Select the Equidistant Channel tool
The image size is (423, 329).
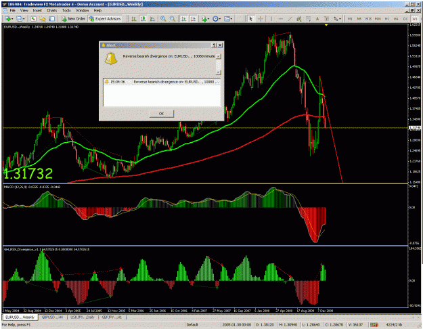[x=299, y=19]
